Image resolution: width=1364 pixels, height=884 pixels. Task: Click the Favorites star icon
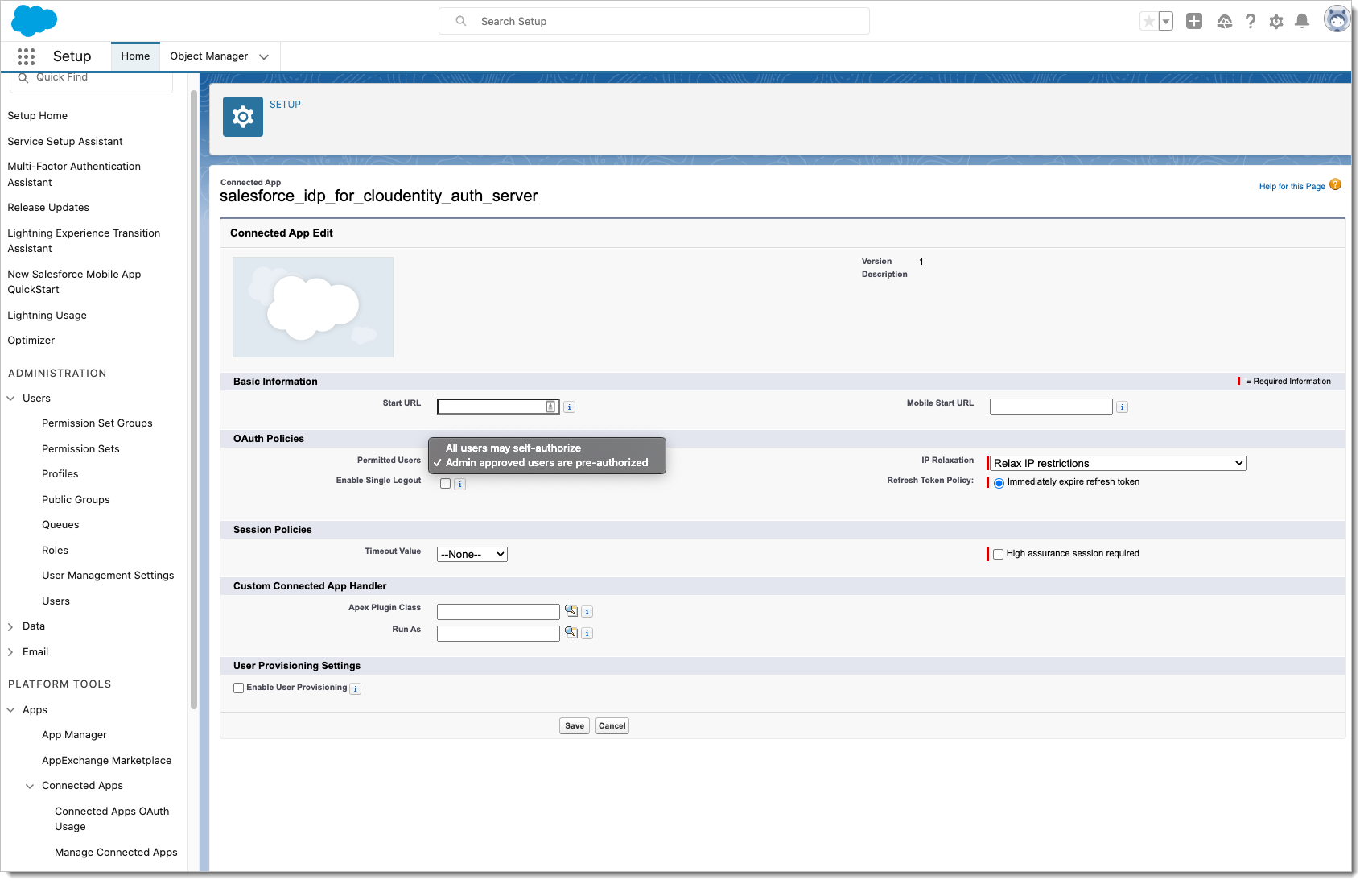tap(1148, 22)
